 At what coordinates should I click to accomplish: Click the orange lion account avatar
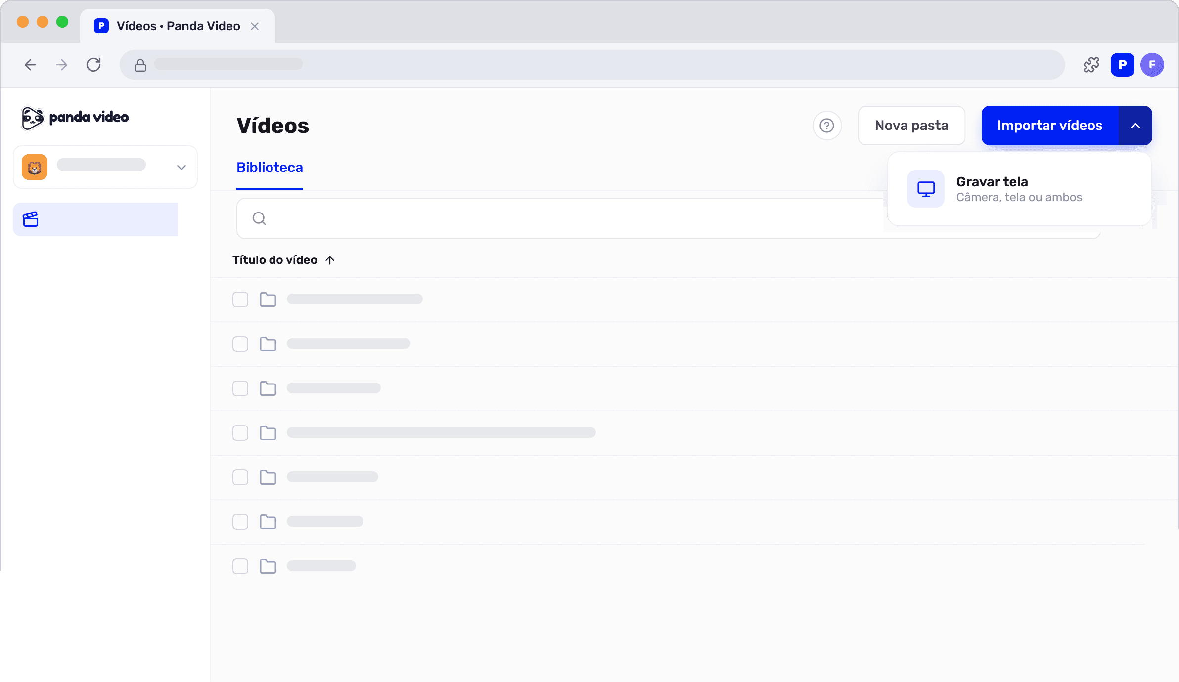35,167
